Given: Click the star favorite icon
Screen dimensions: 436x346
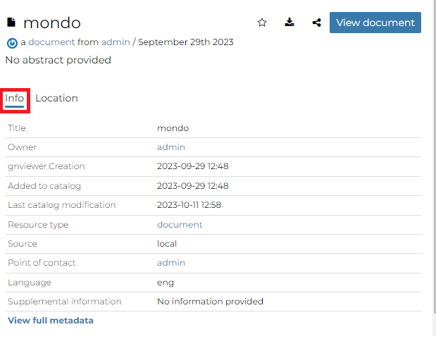Looking at the screenshot, I should (x=262, y=23).
